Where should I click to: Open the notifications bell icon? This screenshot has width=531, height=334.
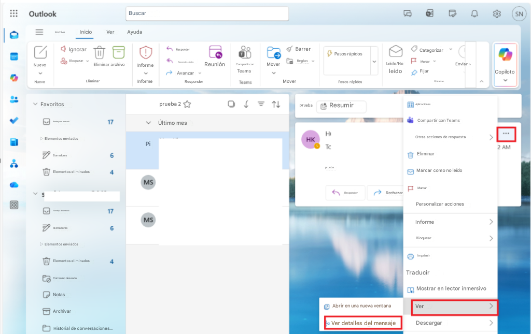point(474,13)
